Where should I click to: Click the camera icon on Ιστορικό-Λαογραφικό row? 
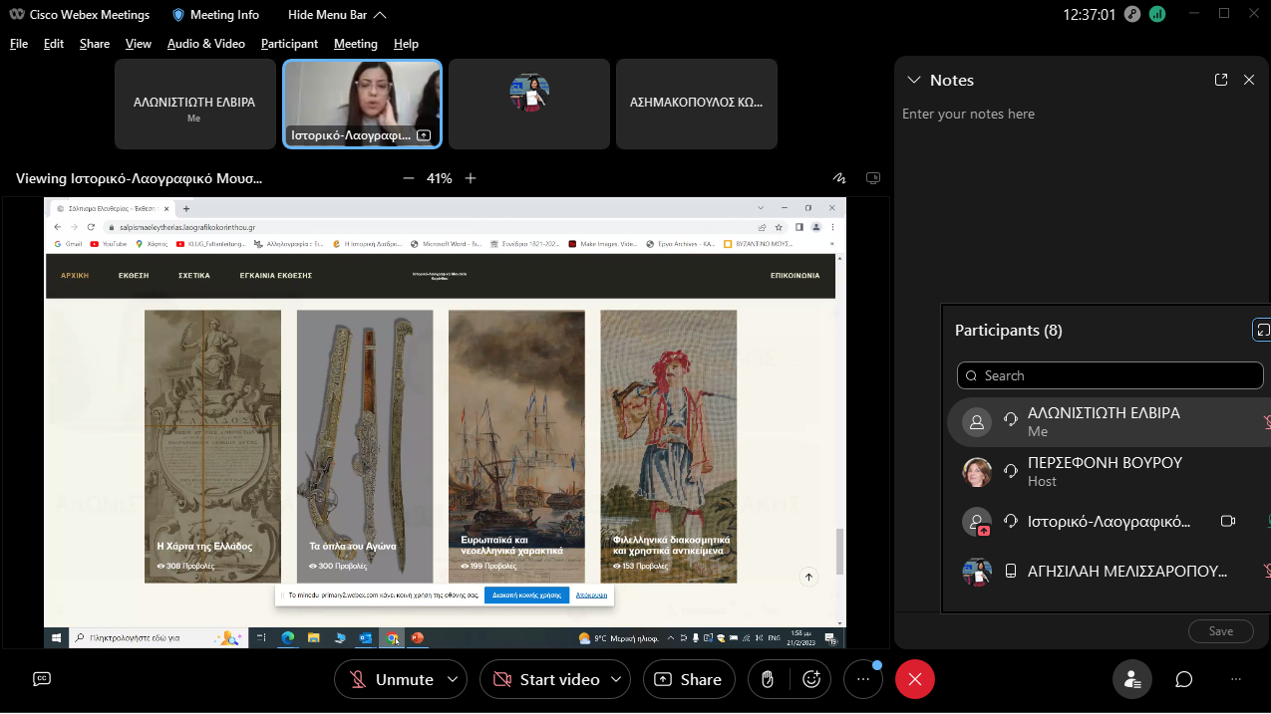[x=1228, y=522]
